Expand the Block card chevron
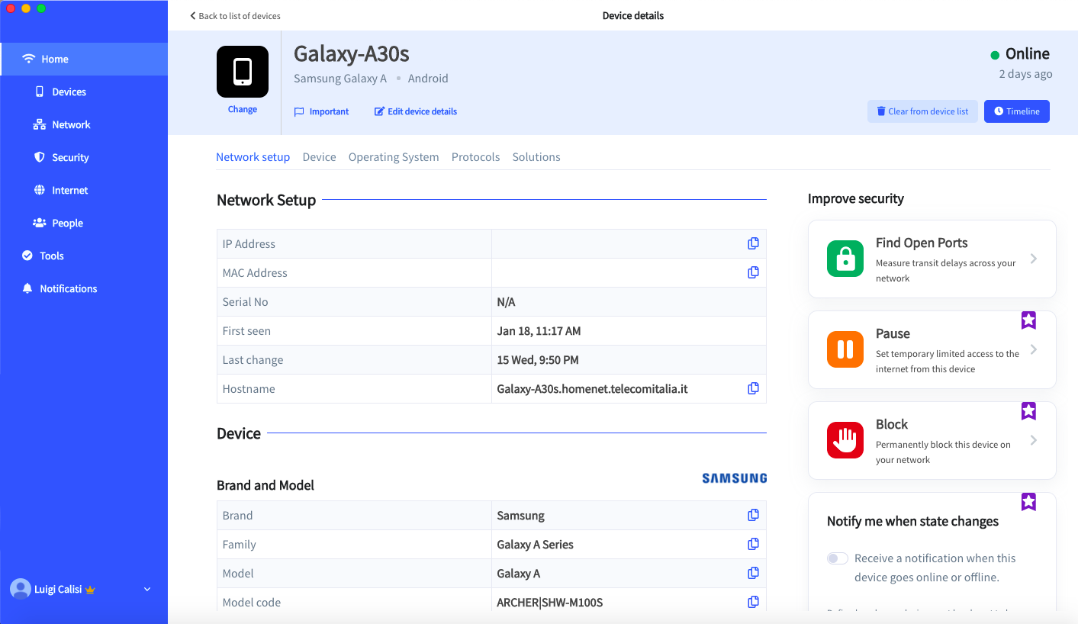This screenshot has width=1078, height=624. coord(1034,440)
